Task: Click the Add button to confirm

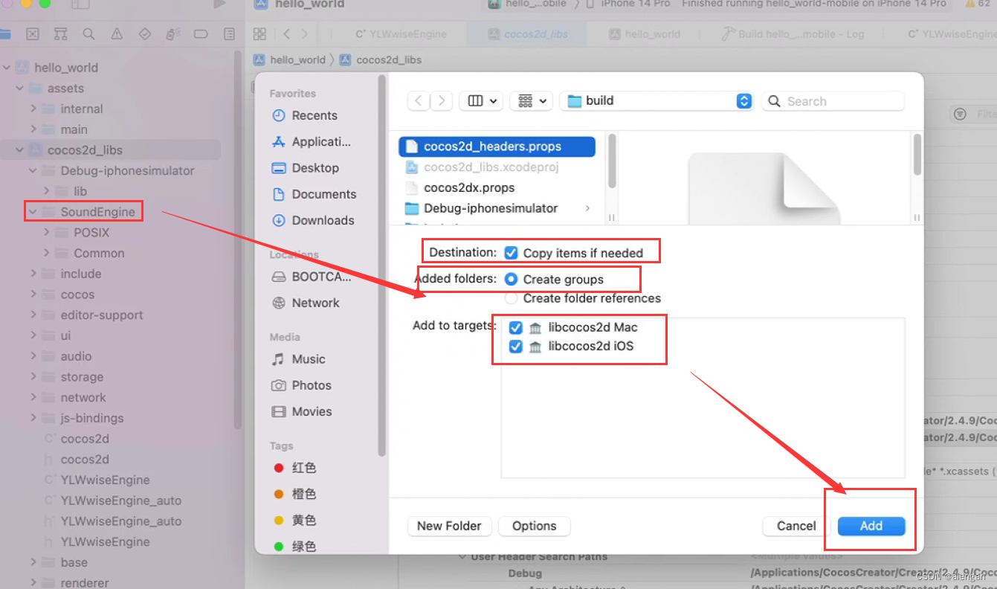Action: (x=870, y=526)
